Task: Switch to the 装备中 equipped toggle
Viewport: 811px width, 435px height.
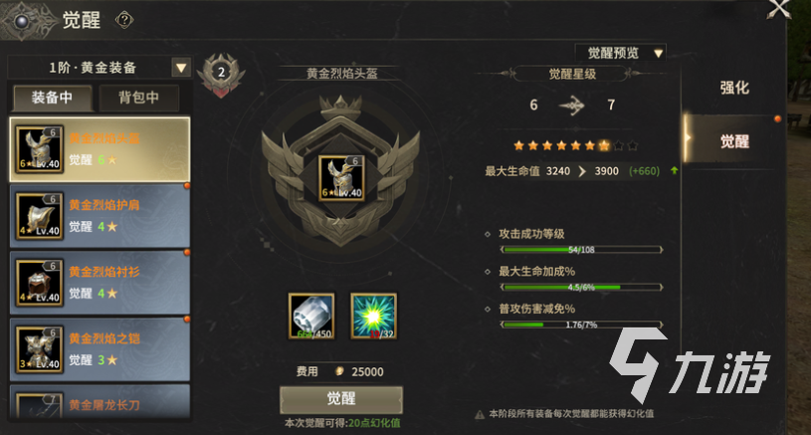Action: 53,98
